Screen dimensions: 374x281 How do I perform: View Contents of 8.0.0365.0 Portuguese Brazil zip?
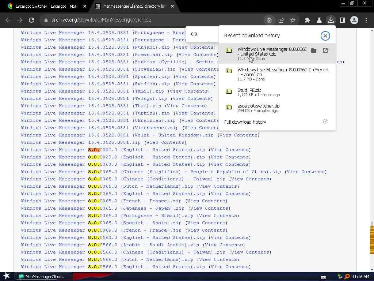pyautogui.click(x=218, y=216)
